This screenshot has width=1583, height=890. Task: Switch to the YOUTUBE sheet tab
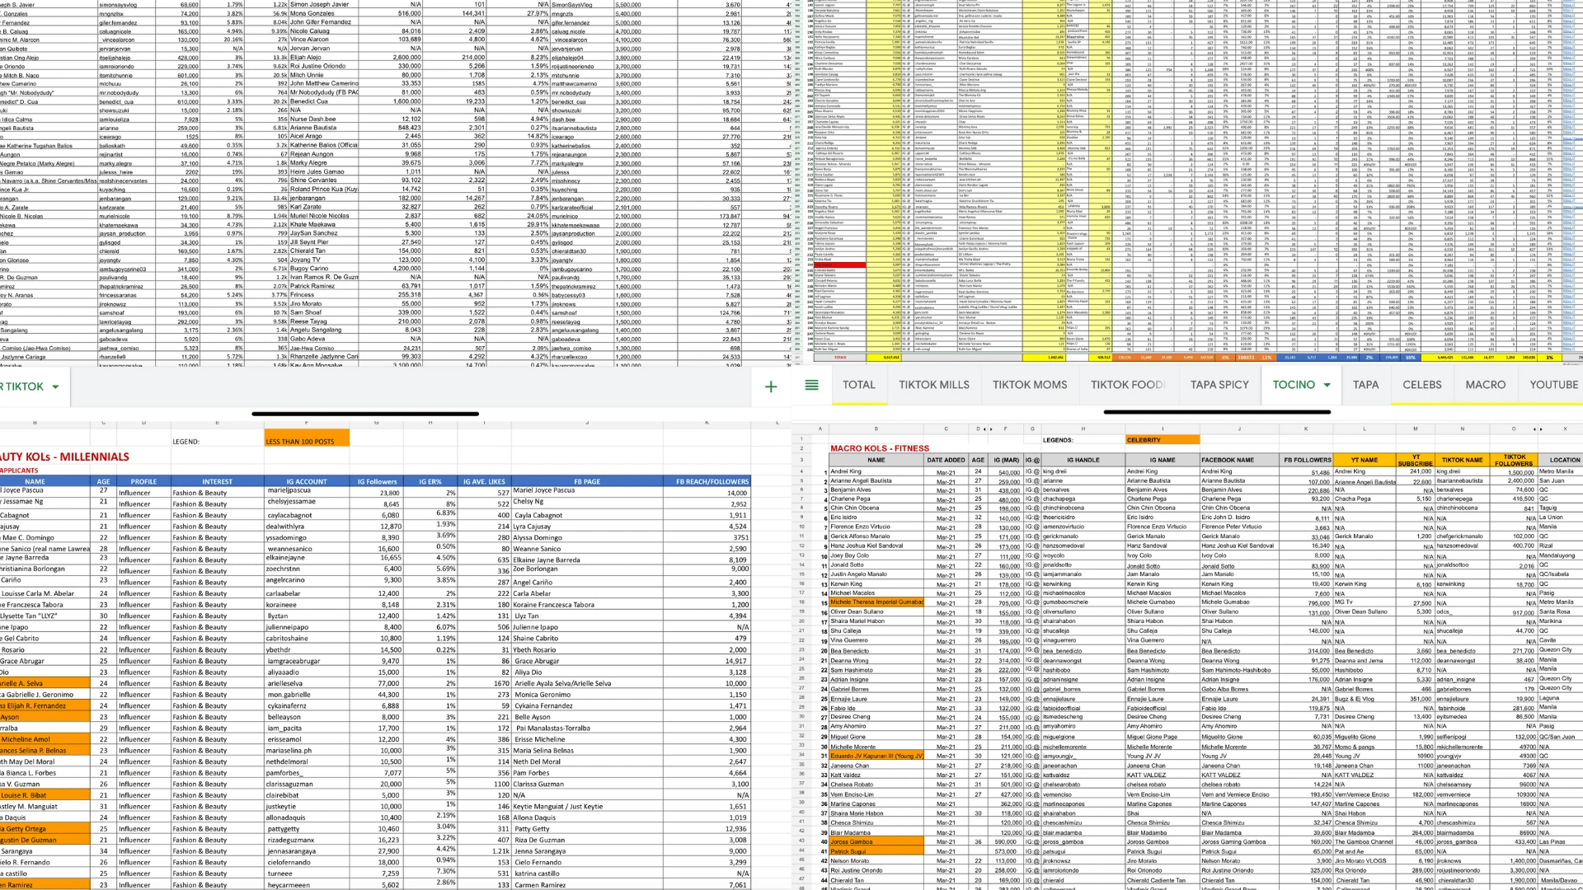1553,385
